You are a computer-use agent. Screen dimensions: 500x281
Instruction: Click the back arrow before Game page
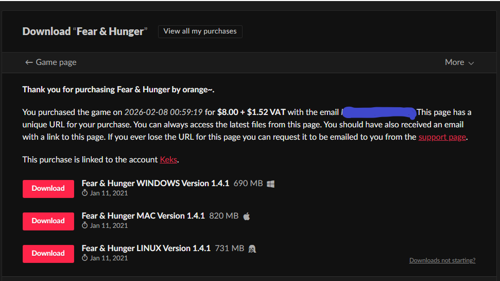pyautogui.click(x=29, y=62)
